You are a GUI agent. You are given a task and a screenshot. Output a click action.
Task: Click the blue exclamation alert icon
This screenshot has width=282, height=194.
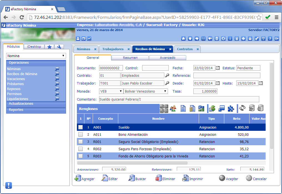8,185
